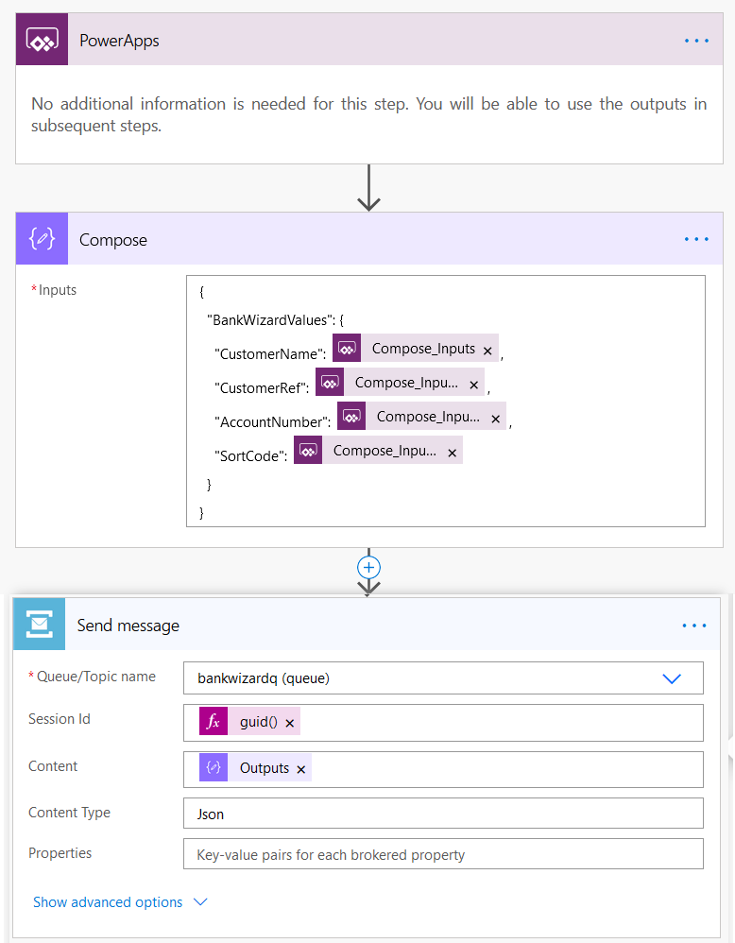Click the Send message Service Bus icon
This screenshot has height=943, width=735.
pos(39,624)
